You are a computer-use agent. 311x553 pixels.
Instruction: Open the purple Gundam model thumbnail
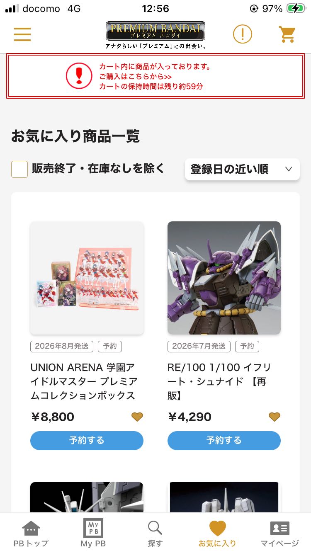point(224,278)
